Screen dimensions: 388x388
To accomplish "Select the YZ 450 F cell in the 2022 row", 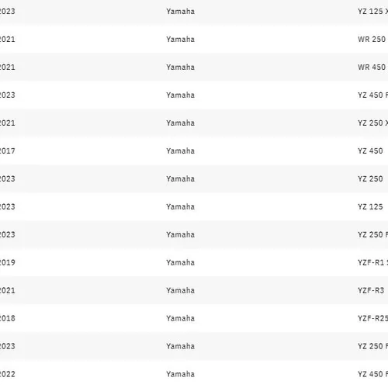I will 372,374.
